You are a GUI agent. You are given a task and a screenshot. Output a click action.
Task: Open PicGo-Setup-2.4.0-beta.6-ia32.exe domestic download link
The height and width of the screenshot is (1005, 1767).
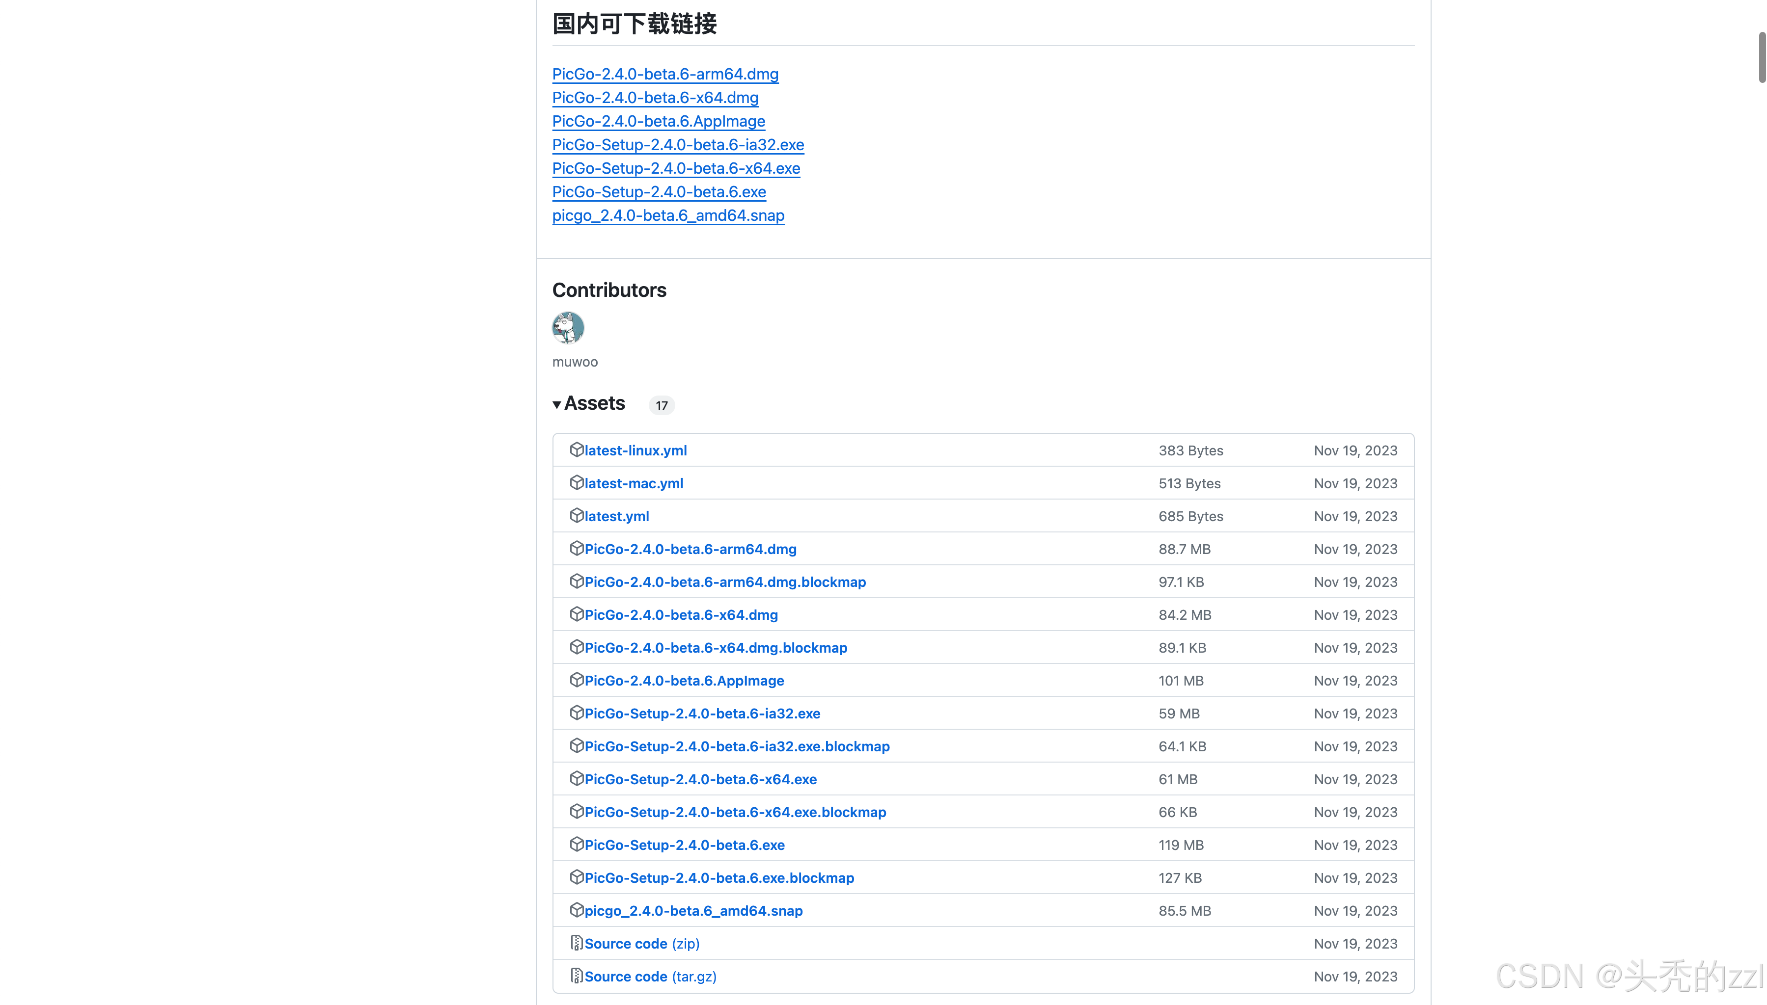678,145
